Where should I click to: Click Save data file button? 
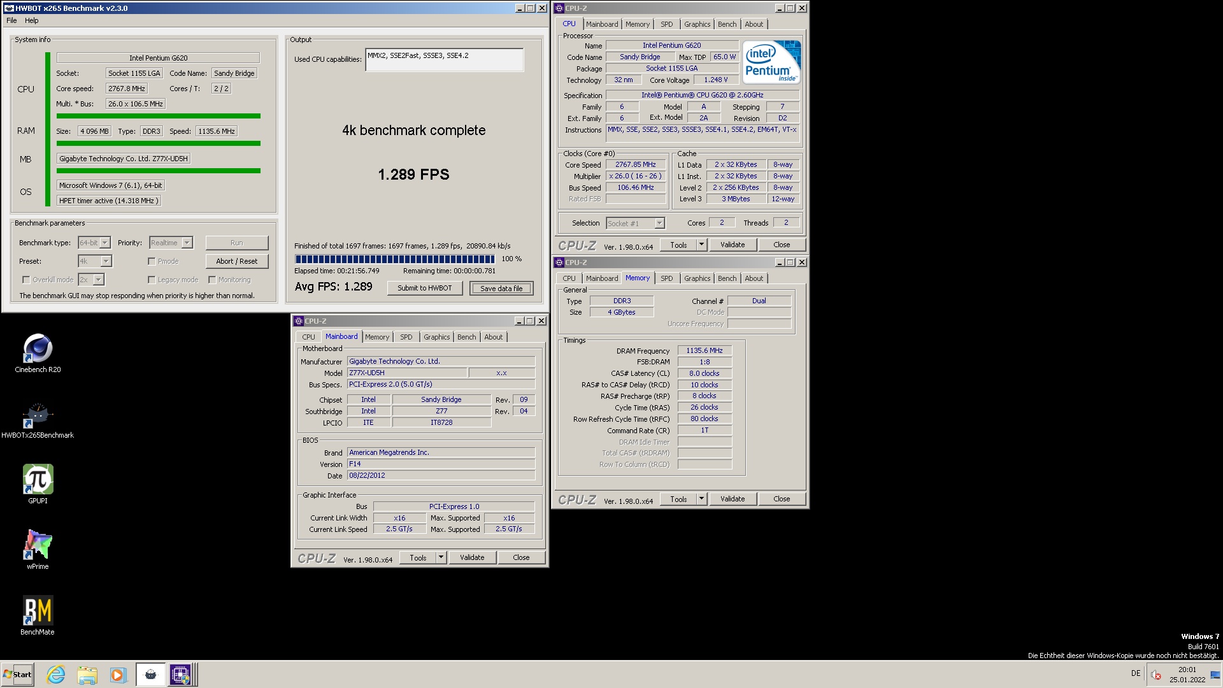point(501,289)
